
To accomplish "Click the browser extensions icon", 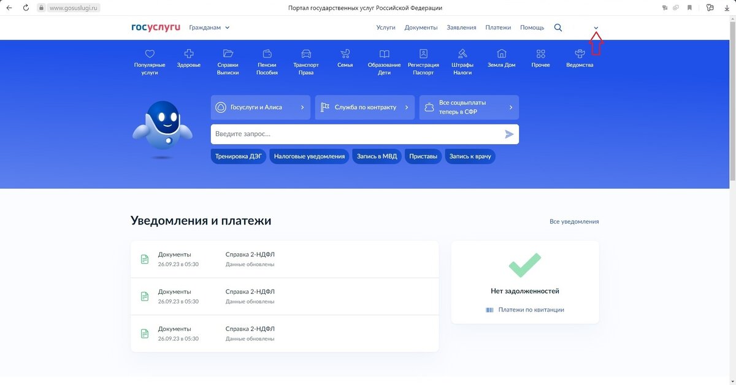I will click(x=710, y=8).
